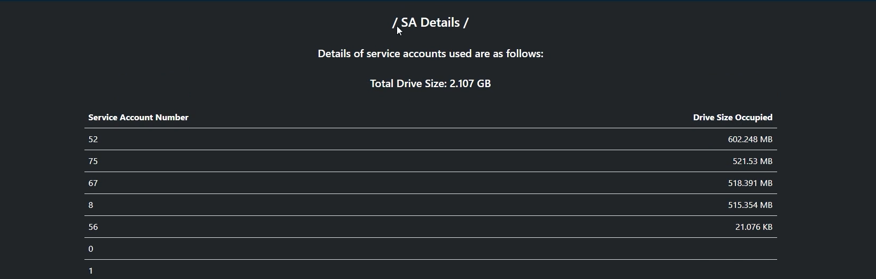Select the 515.354 MB drive size value
876x279 pixels.
pyautogui.click(x=750, y=205)
